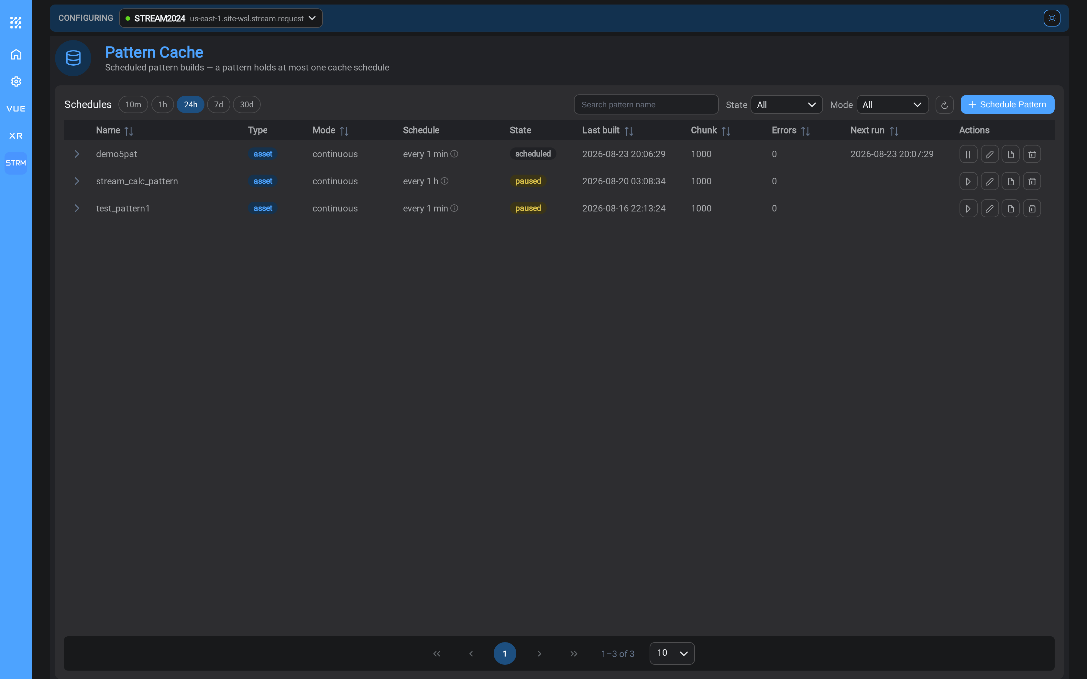The height and width of the screenshot is (679, 1087).
Task: Copy the demo5pat schedule
Action: click(x=1010, y=154)
